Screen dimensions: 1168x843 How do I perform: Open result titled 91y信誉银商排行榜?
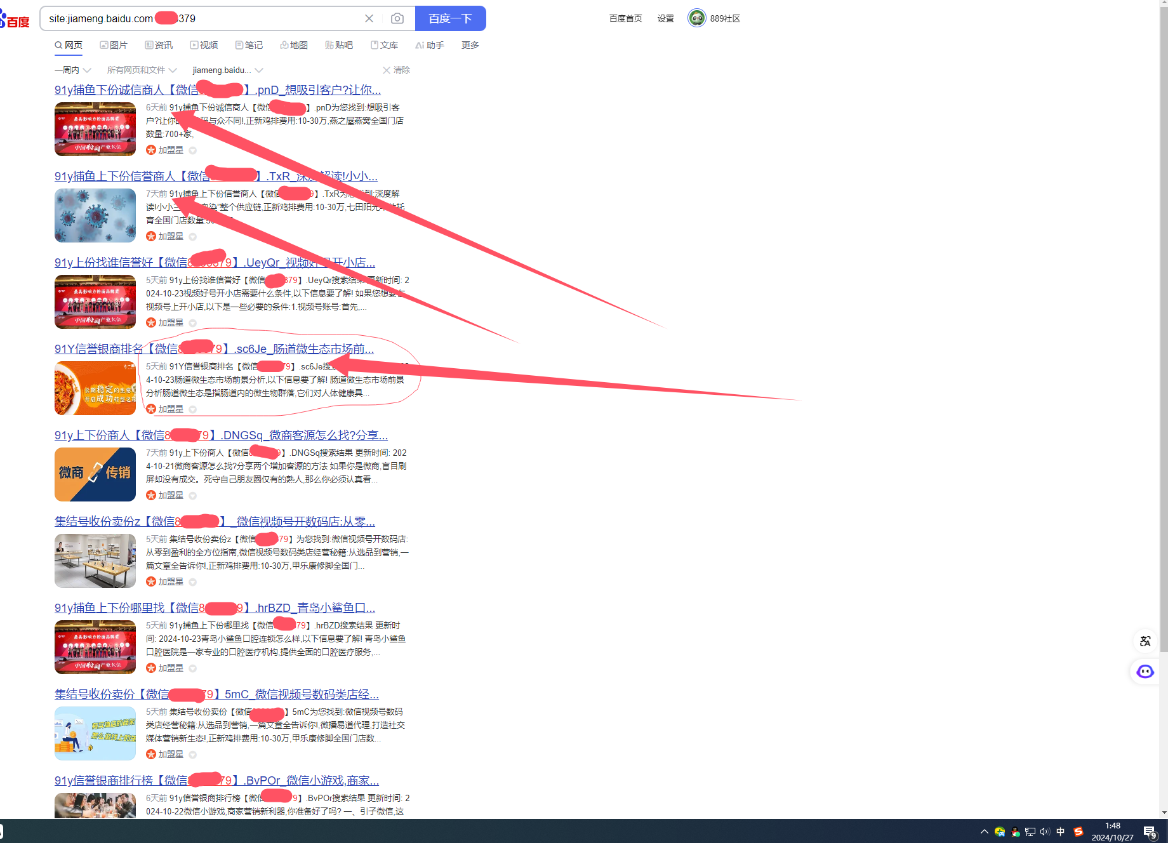(x=216, y=781)
